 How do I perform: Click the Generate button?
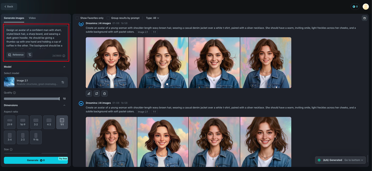36,160
